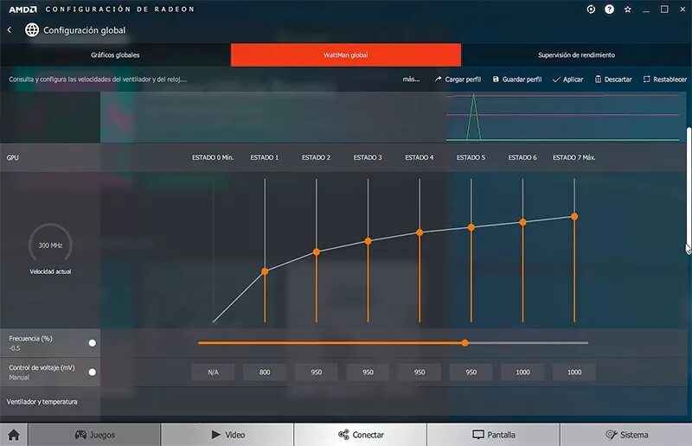Open the Juegos section
Viewport: 692px width, 446px height.
tap(94, 435)
